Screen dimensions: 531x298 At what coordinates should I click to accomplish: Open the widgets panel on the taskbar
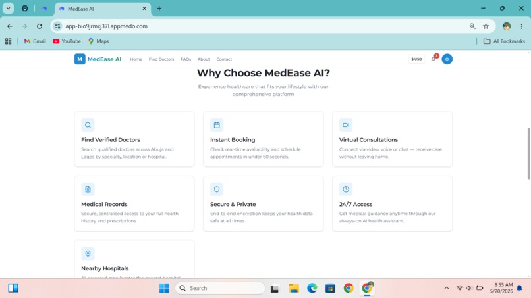click(x=13, y=288)
